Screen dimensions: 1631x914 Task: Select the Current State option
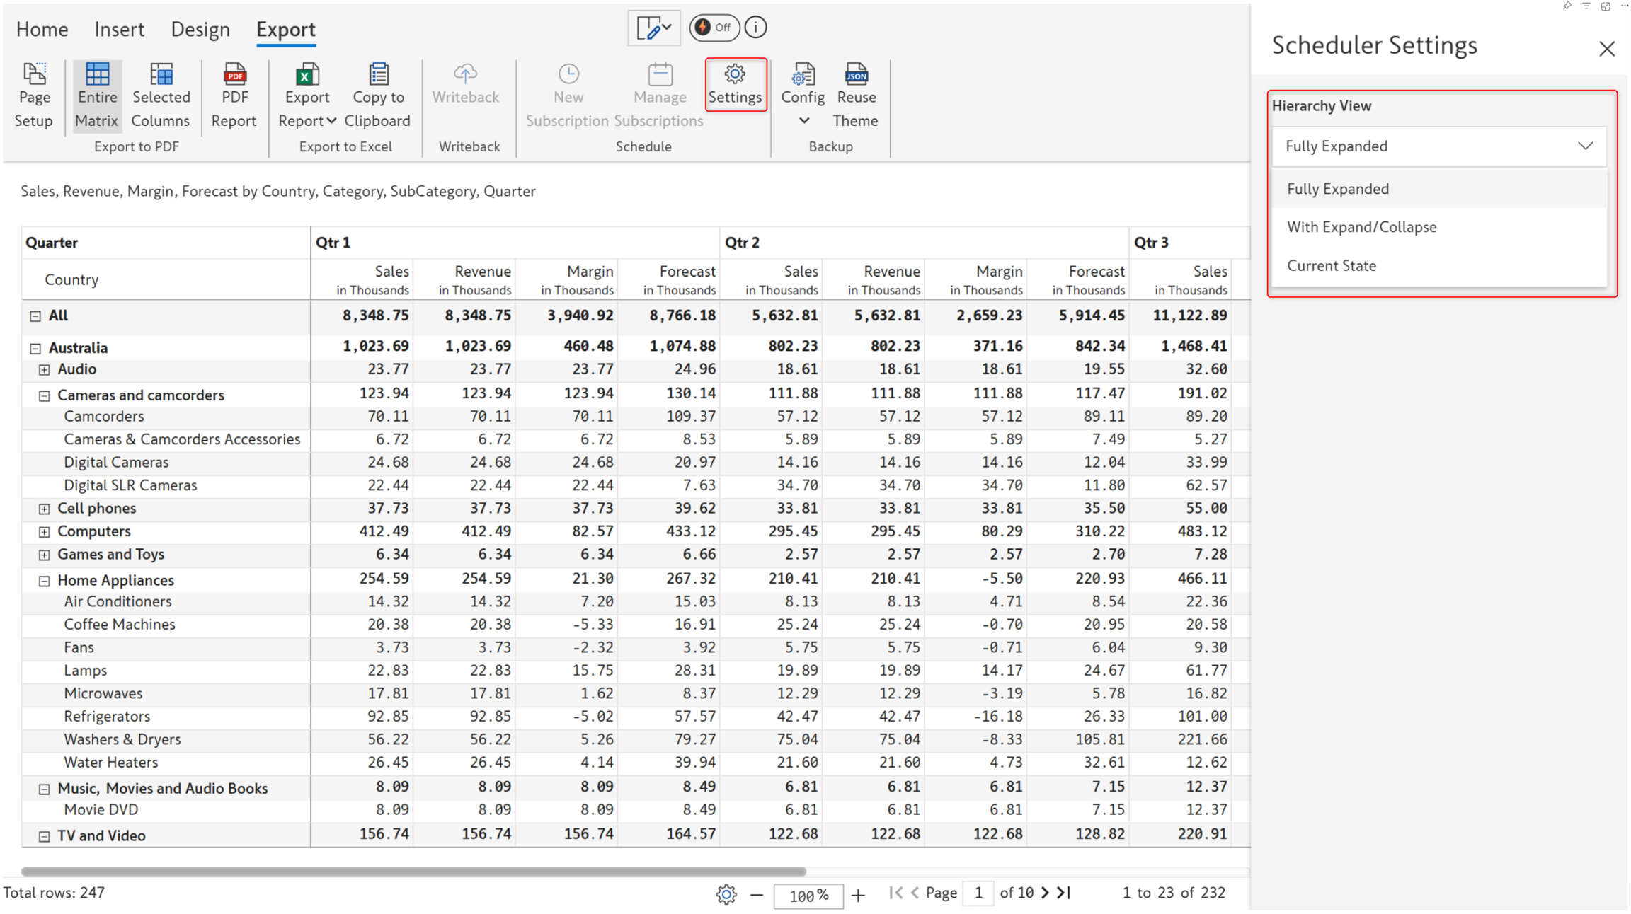pyautogui.click(x=1331, y=266)
